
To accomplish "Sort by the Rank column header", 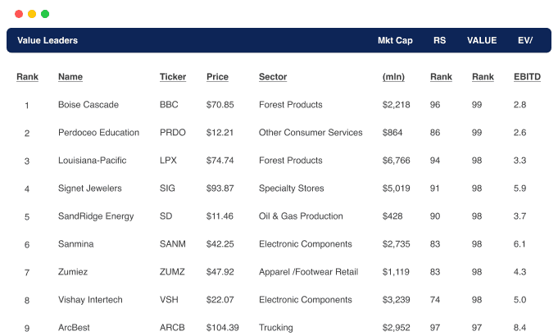I will [27, 77].
